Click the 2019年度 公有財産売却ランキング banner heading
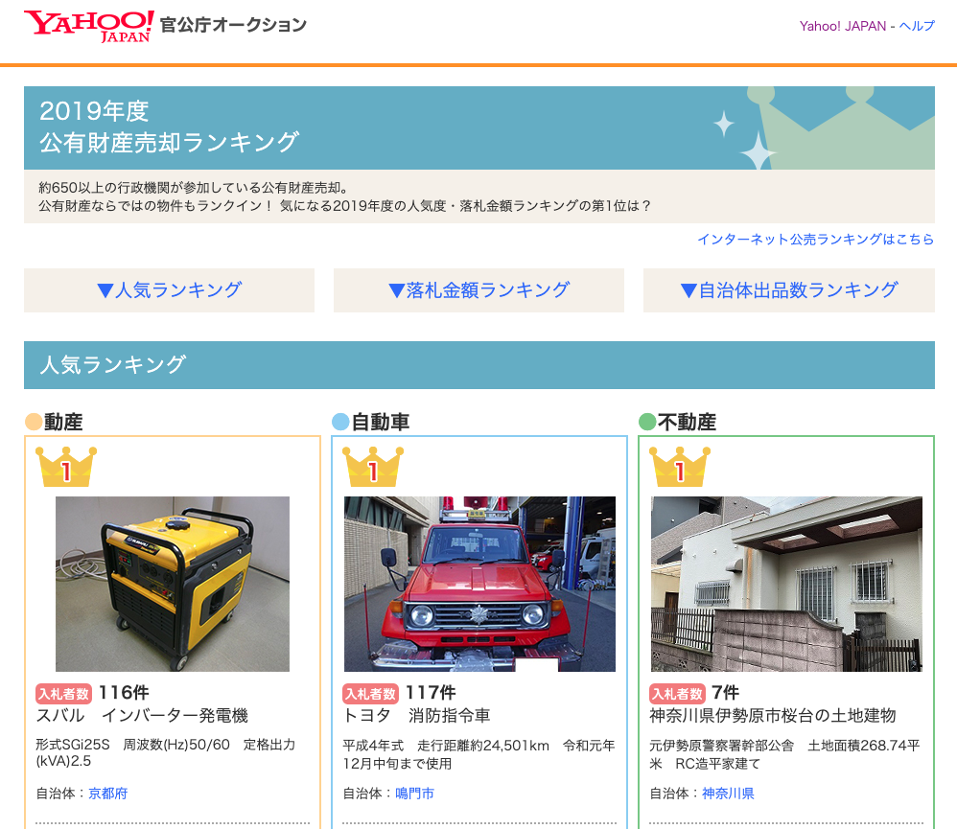Screen dimensions: 957x829 tap(169, 127)
